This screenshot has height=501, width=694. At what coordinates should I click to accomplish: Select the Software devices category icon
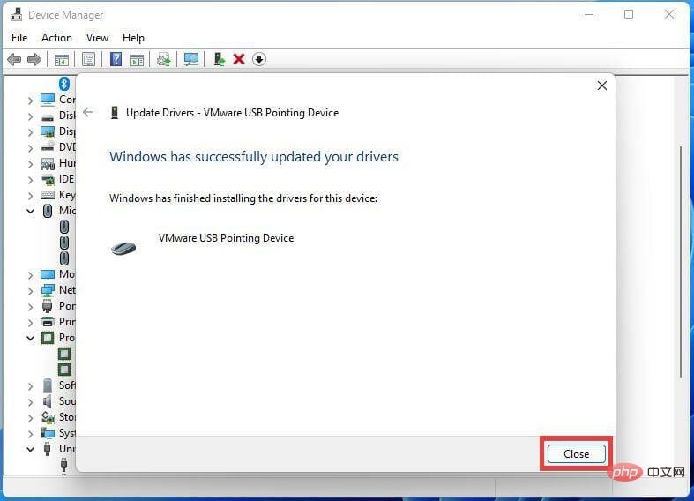click(x=48, y=385)
